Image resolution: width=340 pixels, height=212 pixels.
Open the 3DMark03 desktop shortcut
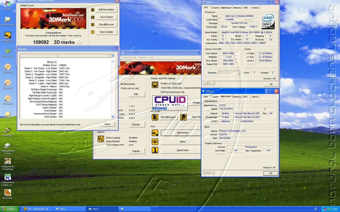[x=7, y=68]
